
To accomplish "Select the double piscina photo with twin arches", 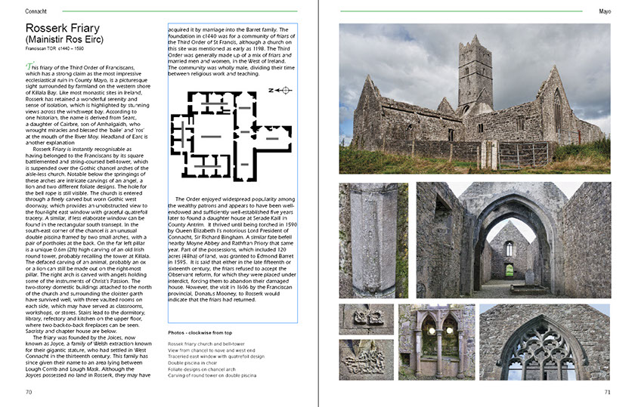I will coord(436,342).
